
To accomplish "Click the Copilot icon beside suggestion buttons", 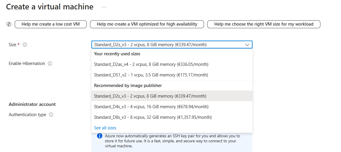I will coord(9,24).
